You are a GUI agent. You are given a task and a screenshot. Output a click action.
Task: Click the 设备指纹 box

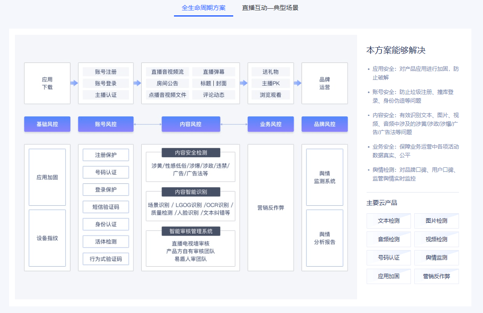47,238
